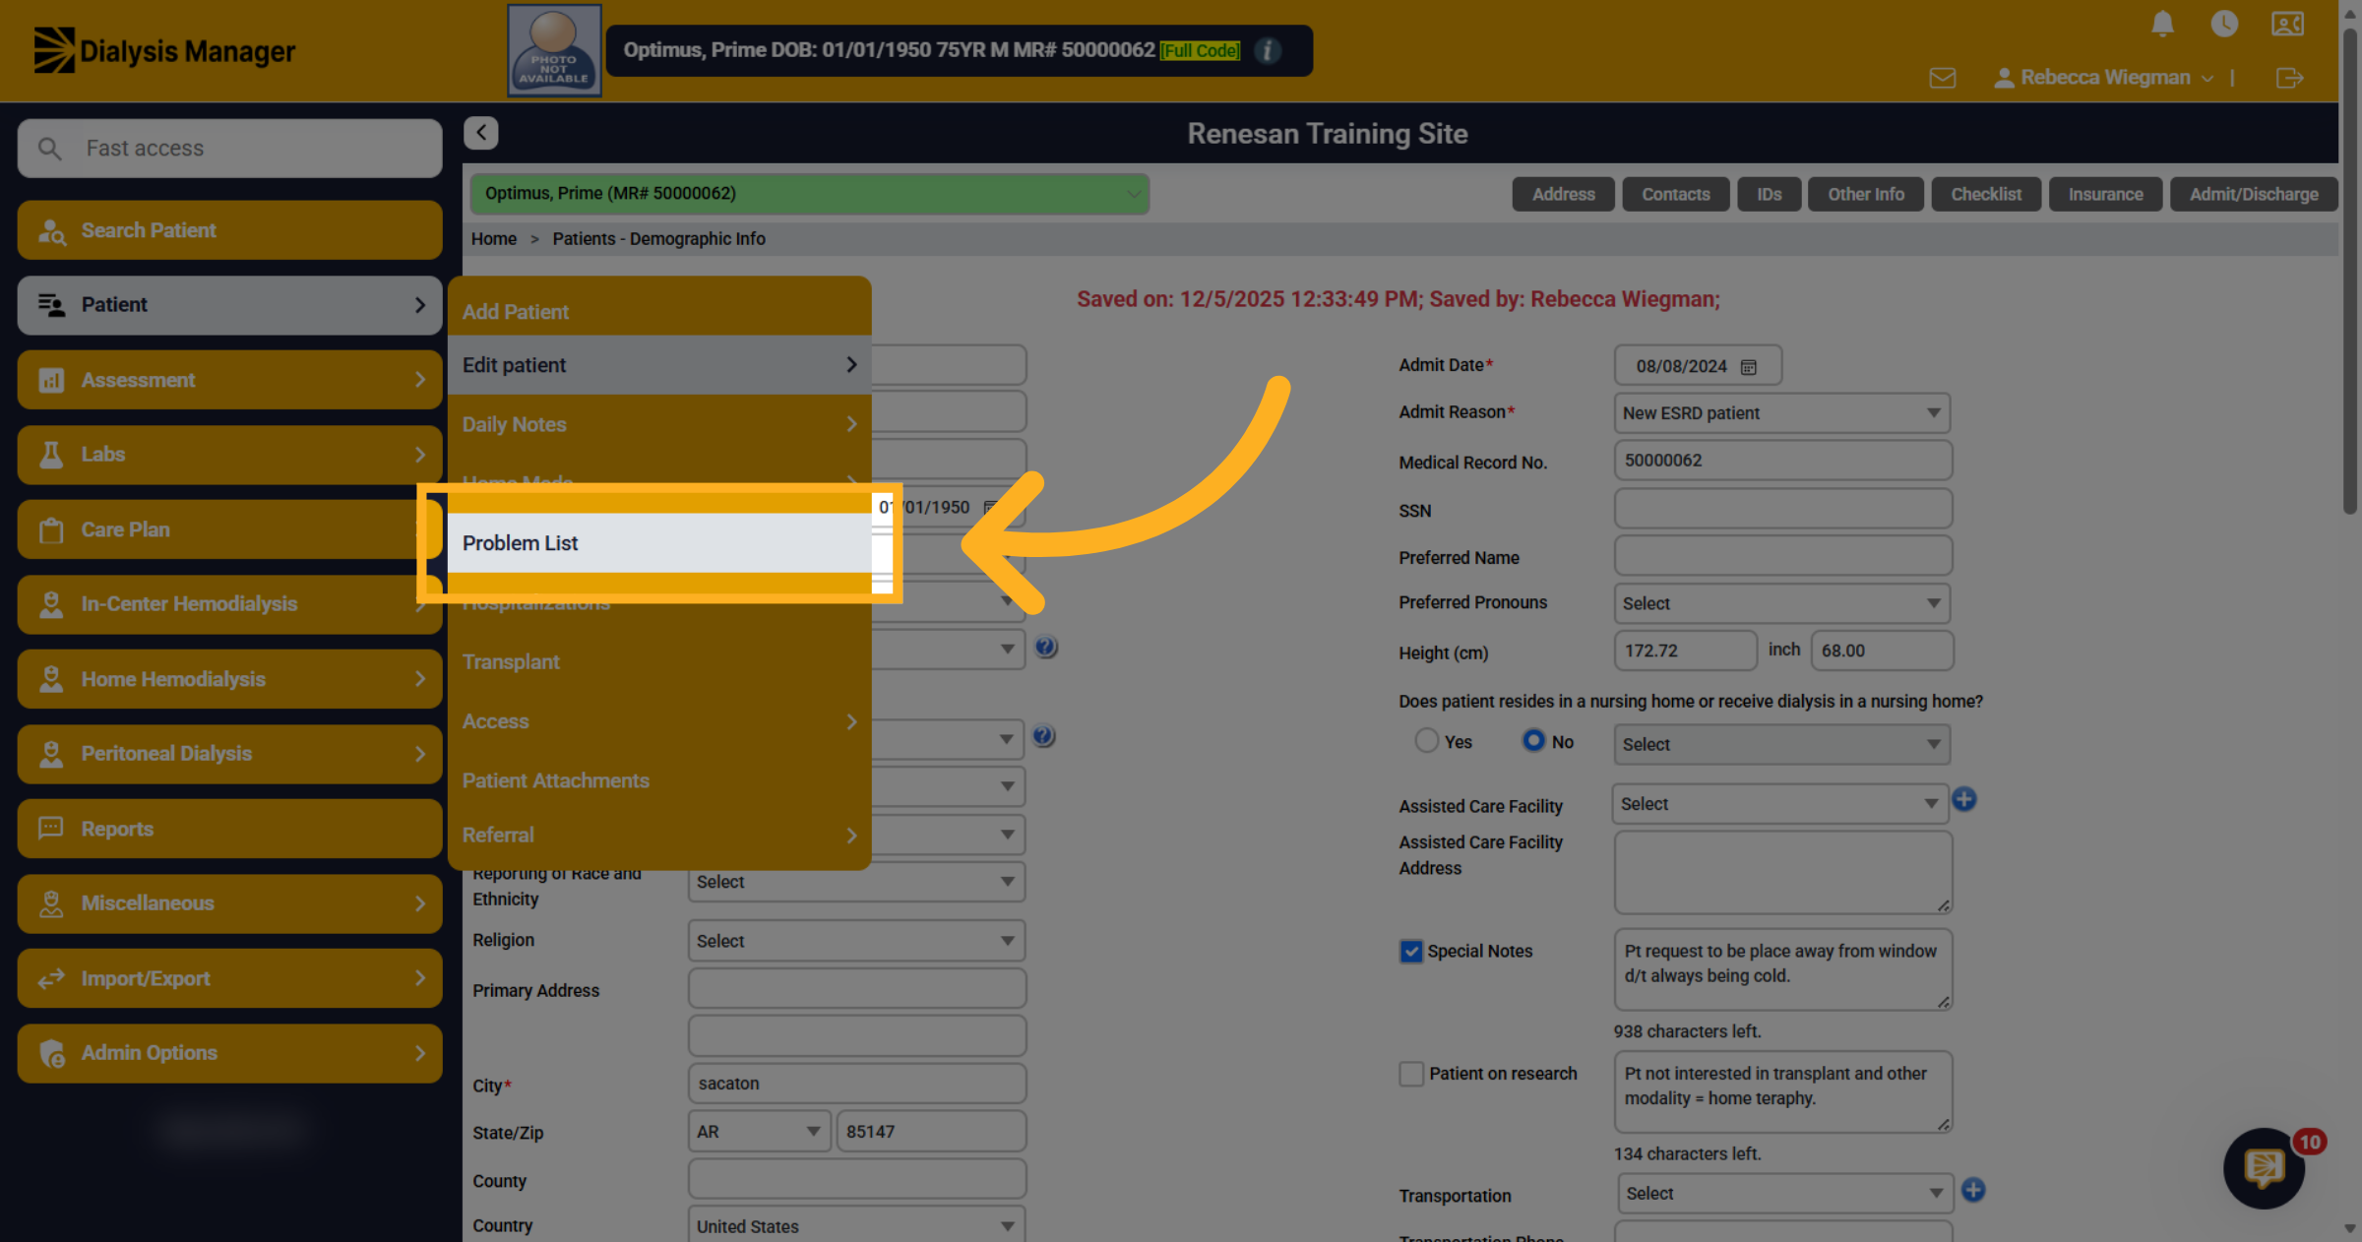Click the Admit/Discharge button
The image size is (2362, 1242).
2254,195
